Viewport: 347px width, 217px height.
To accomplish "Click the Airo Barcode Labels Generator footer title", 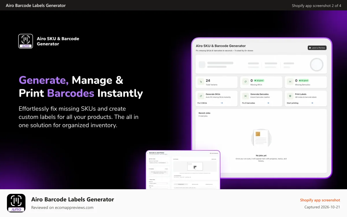I will click(x=73, y=199).
